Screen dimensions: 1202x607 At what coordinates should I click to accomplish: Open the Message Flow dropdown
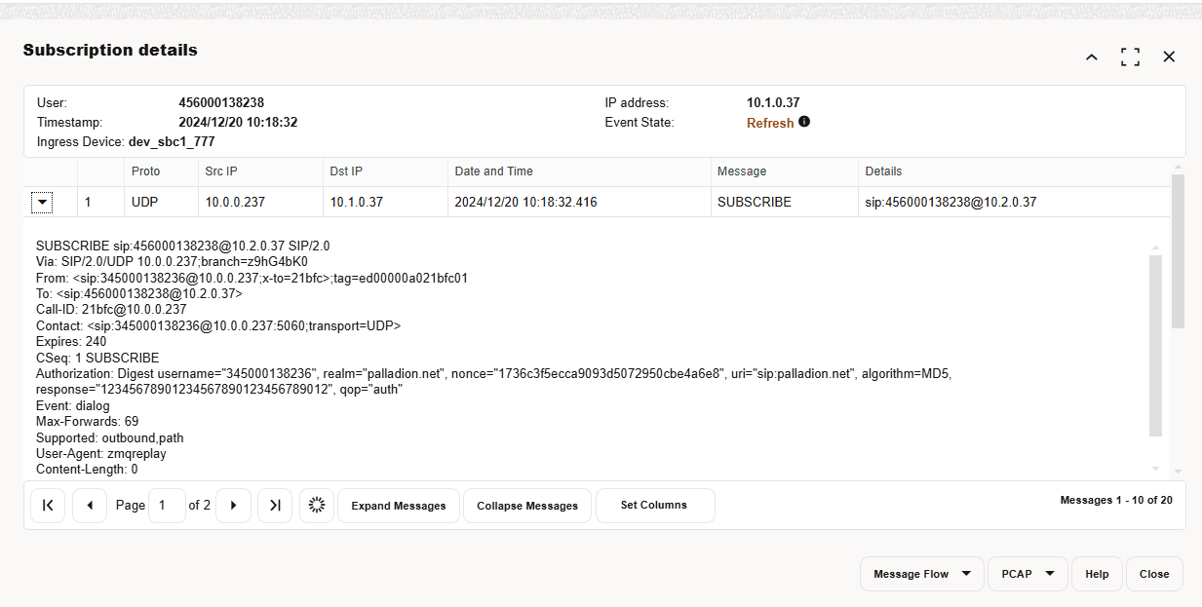[x=920, y=574]
